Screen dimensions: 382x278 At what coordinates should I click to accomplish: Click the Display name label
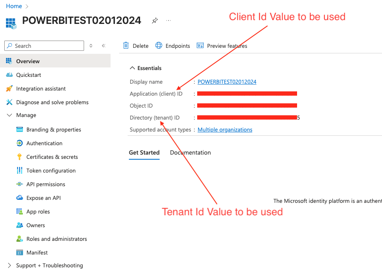pos(146,82)
